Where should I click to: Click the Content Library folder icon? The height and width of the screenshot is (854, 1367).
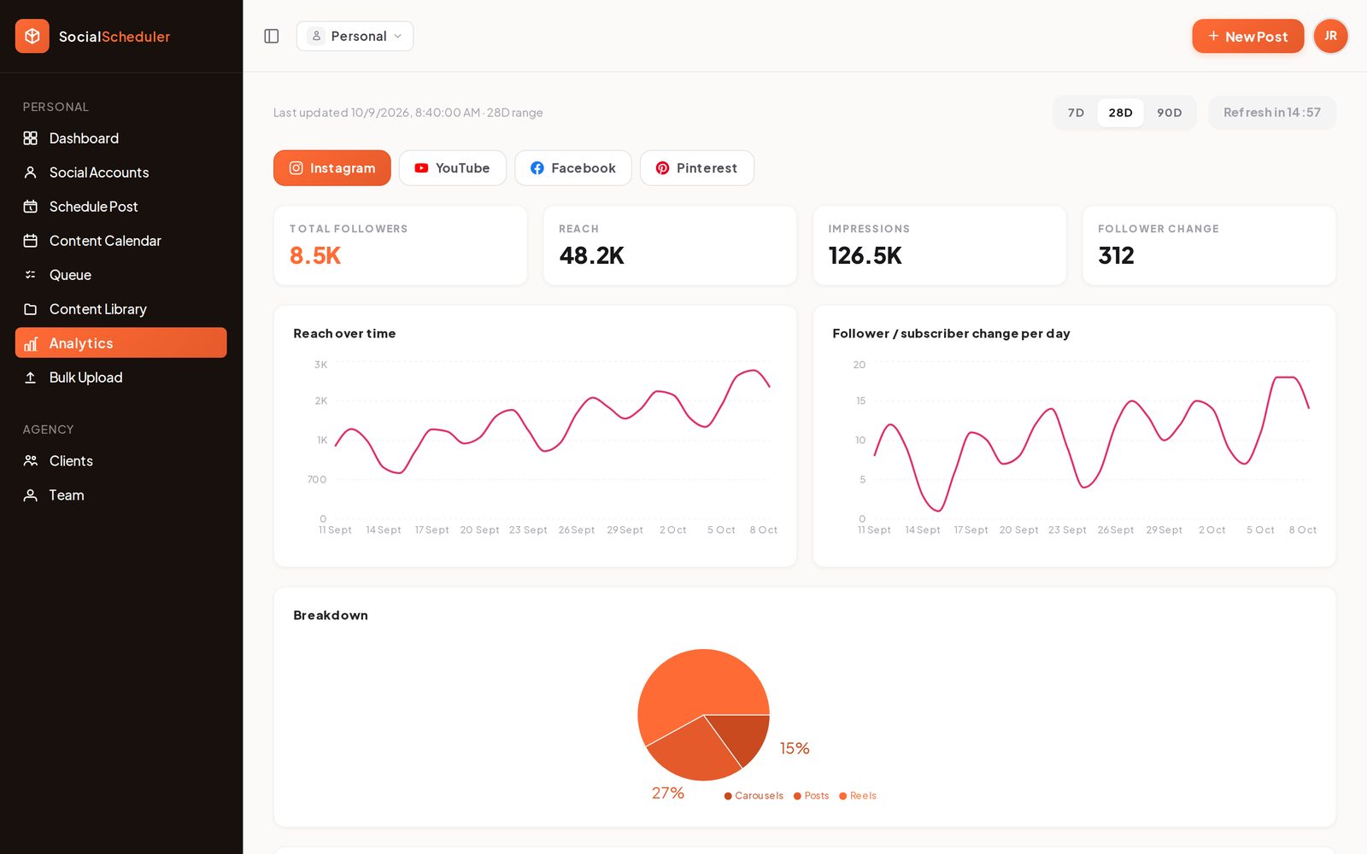(31, 309)
